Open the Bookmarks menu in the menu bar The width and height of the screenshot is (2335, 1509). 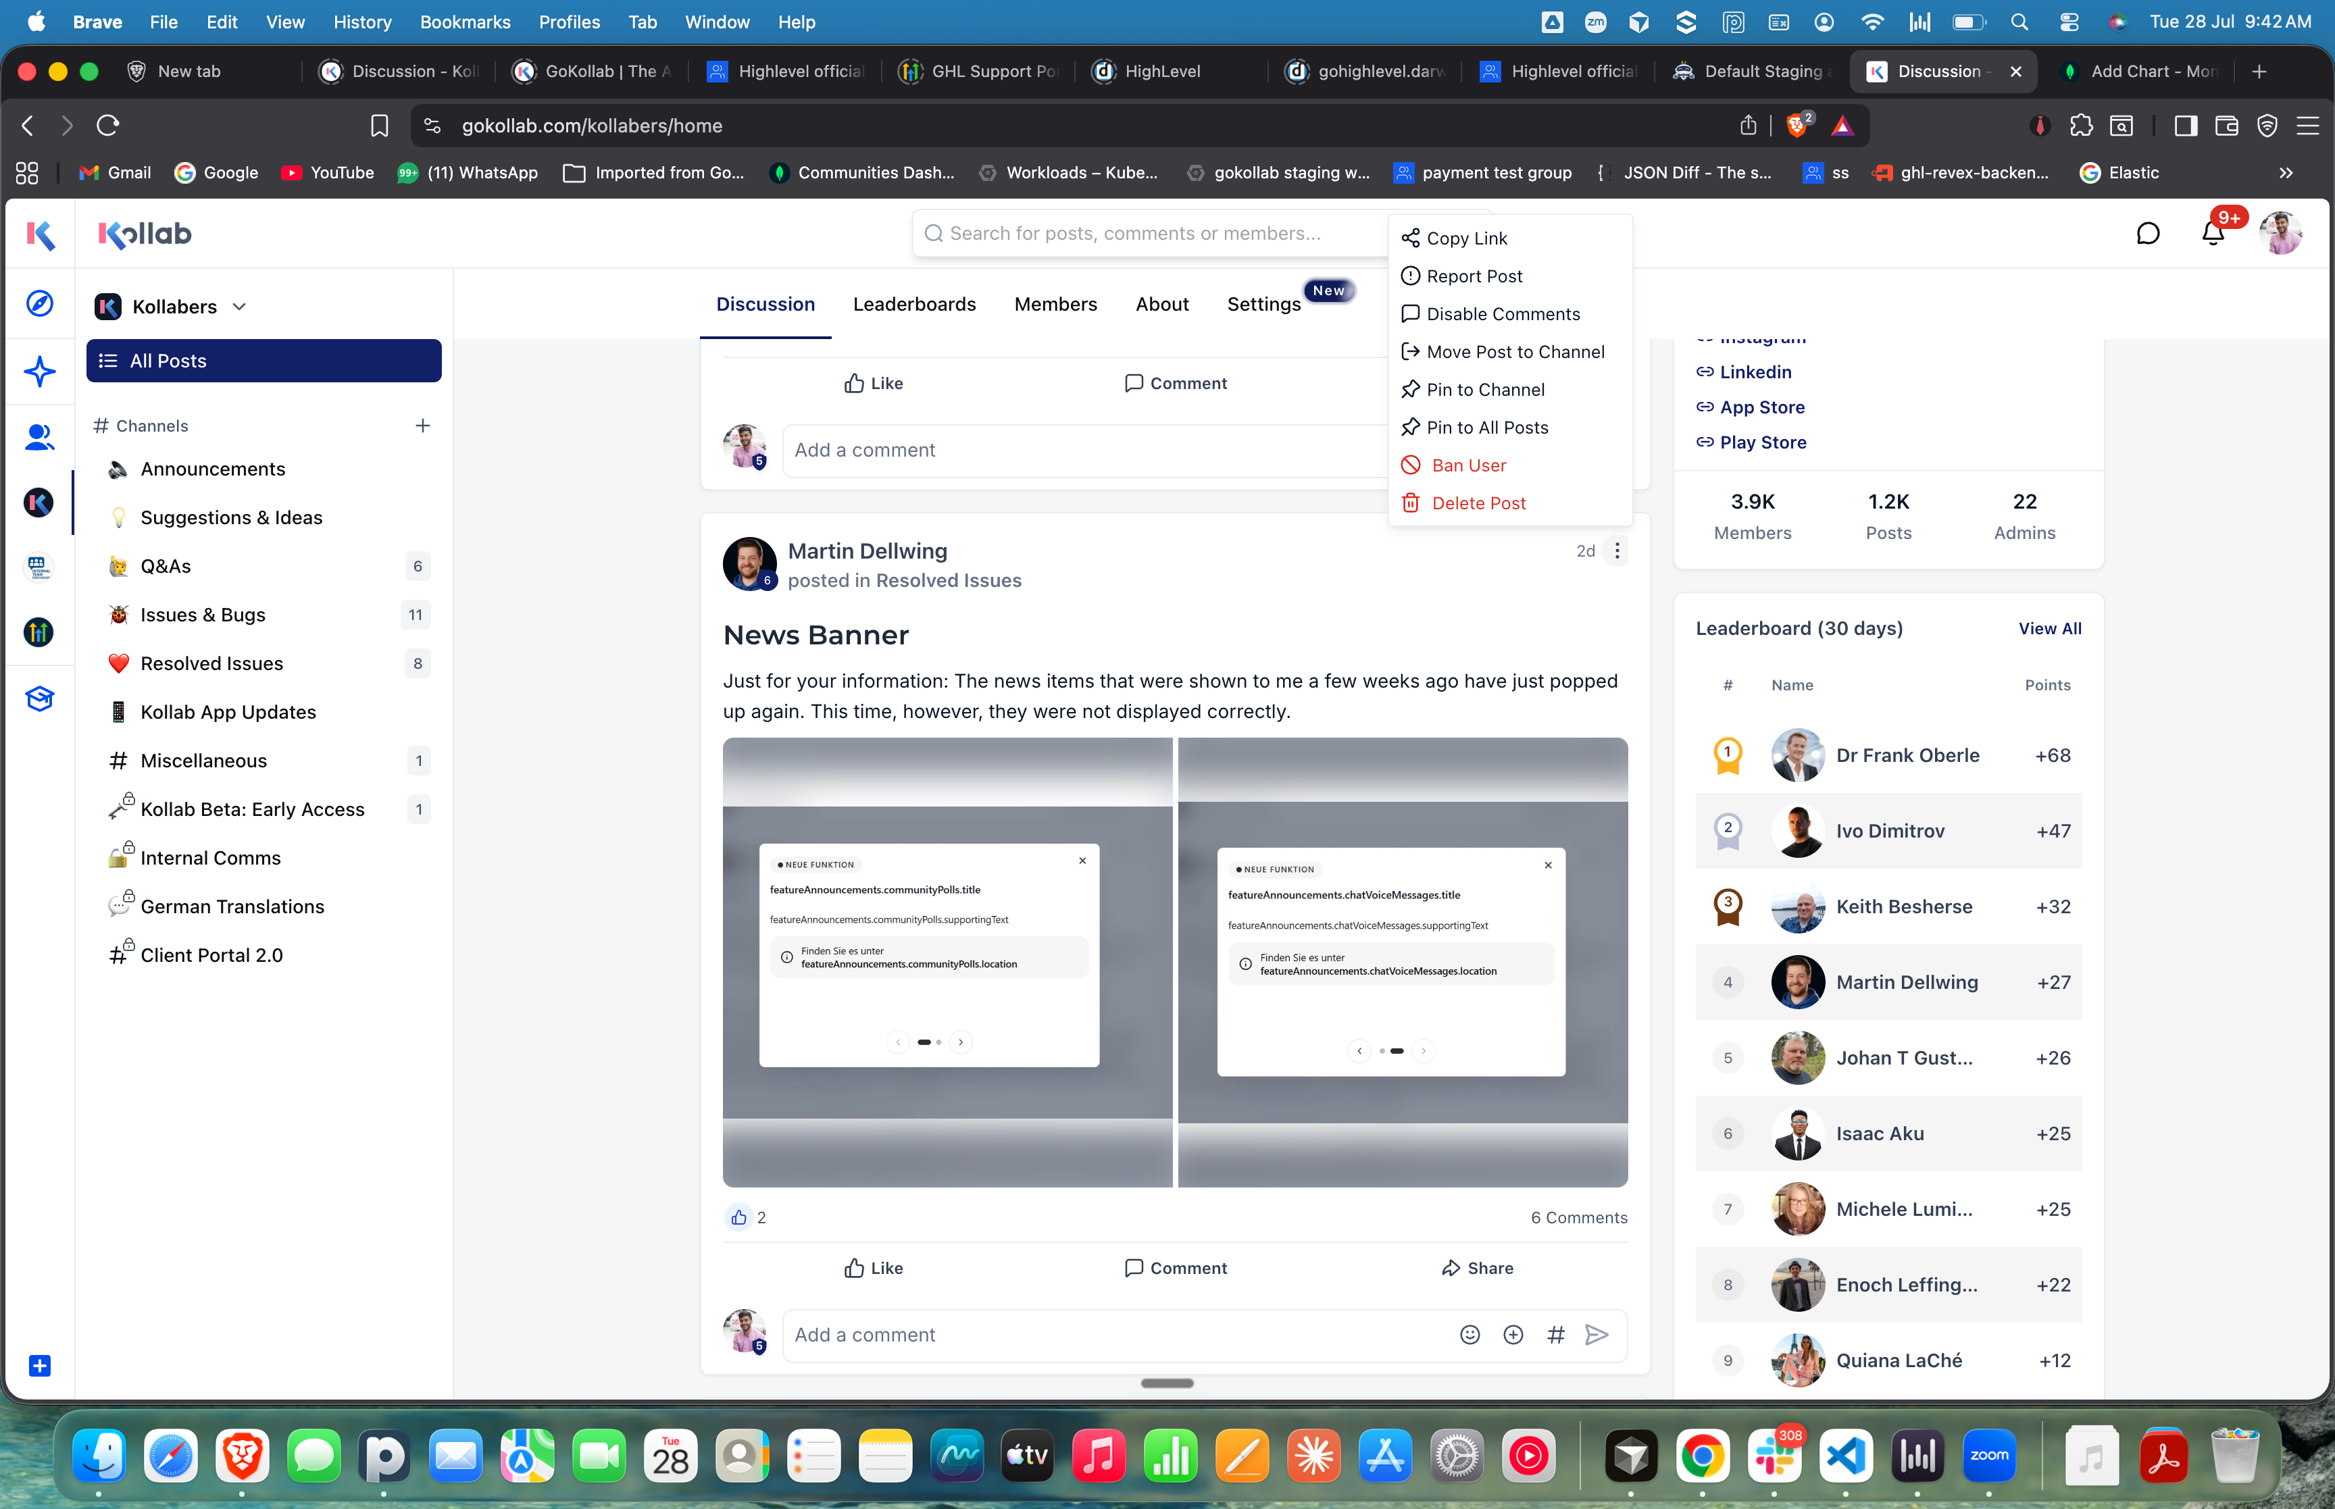point(464,22)
